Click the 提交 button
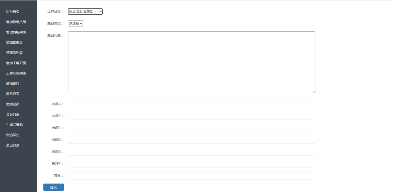Screen dimensions: 393x192 click(x=53, y=187)
